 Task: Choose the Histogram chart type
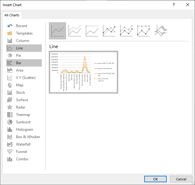tap(24, 129)
